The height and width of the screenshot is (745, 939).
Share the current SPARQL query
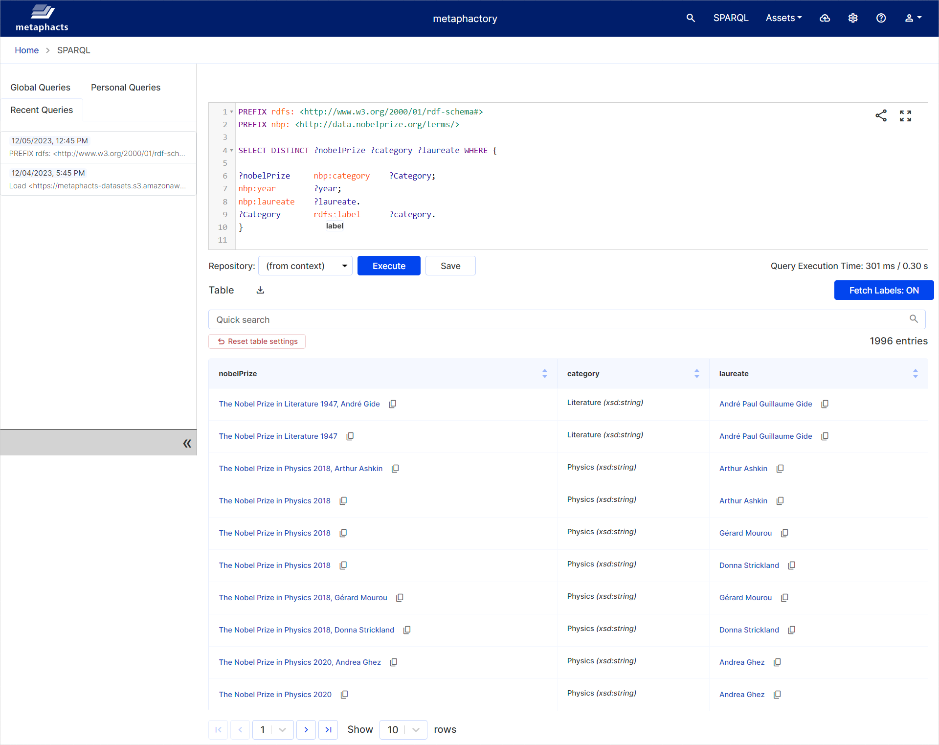tap(881, 115)
